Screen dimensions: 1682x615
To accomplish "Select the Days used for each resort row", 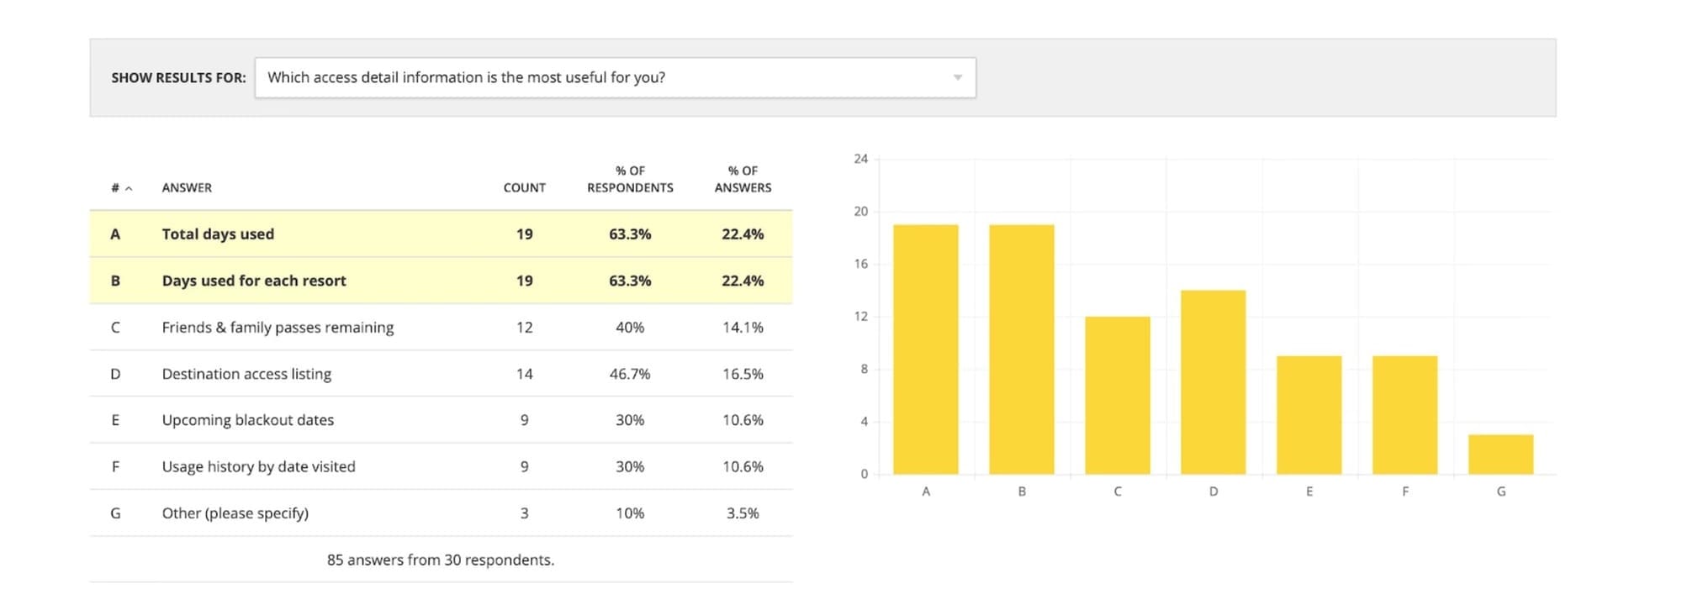I will (254, 281).
